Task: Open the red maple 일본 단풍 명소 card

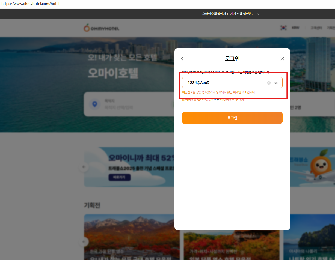Action: [232, 245]
